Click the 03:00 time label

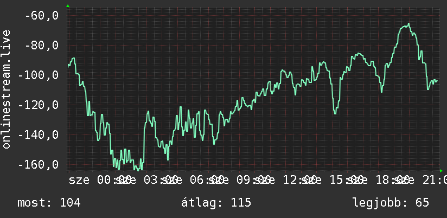point(161,180)
